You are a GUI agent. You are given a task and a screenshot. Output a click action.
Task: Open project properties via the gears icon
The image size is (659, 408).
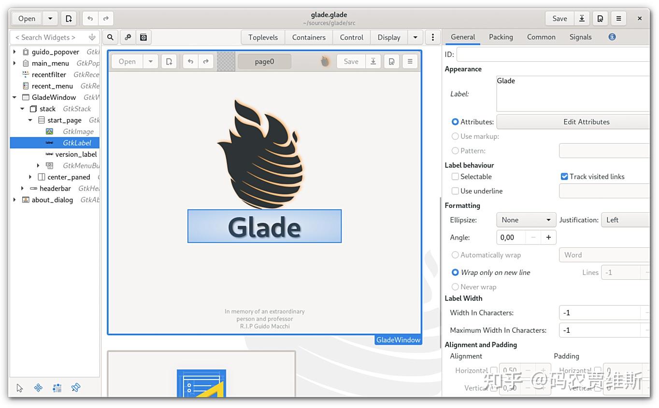coord(128,37)
